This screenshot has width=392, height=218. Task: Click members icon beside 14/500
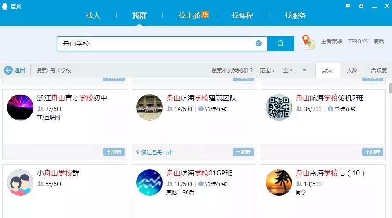coord(170,109)
